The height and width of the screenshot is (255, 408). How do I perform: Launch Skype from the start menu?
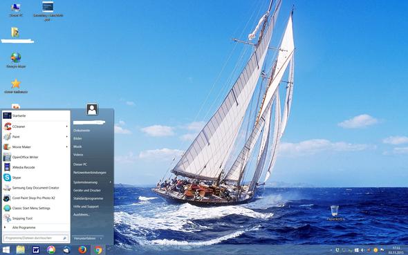[36, 178]
